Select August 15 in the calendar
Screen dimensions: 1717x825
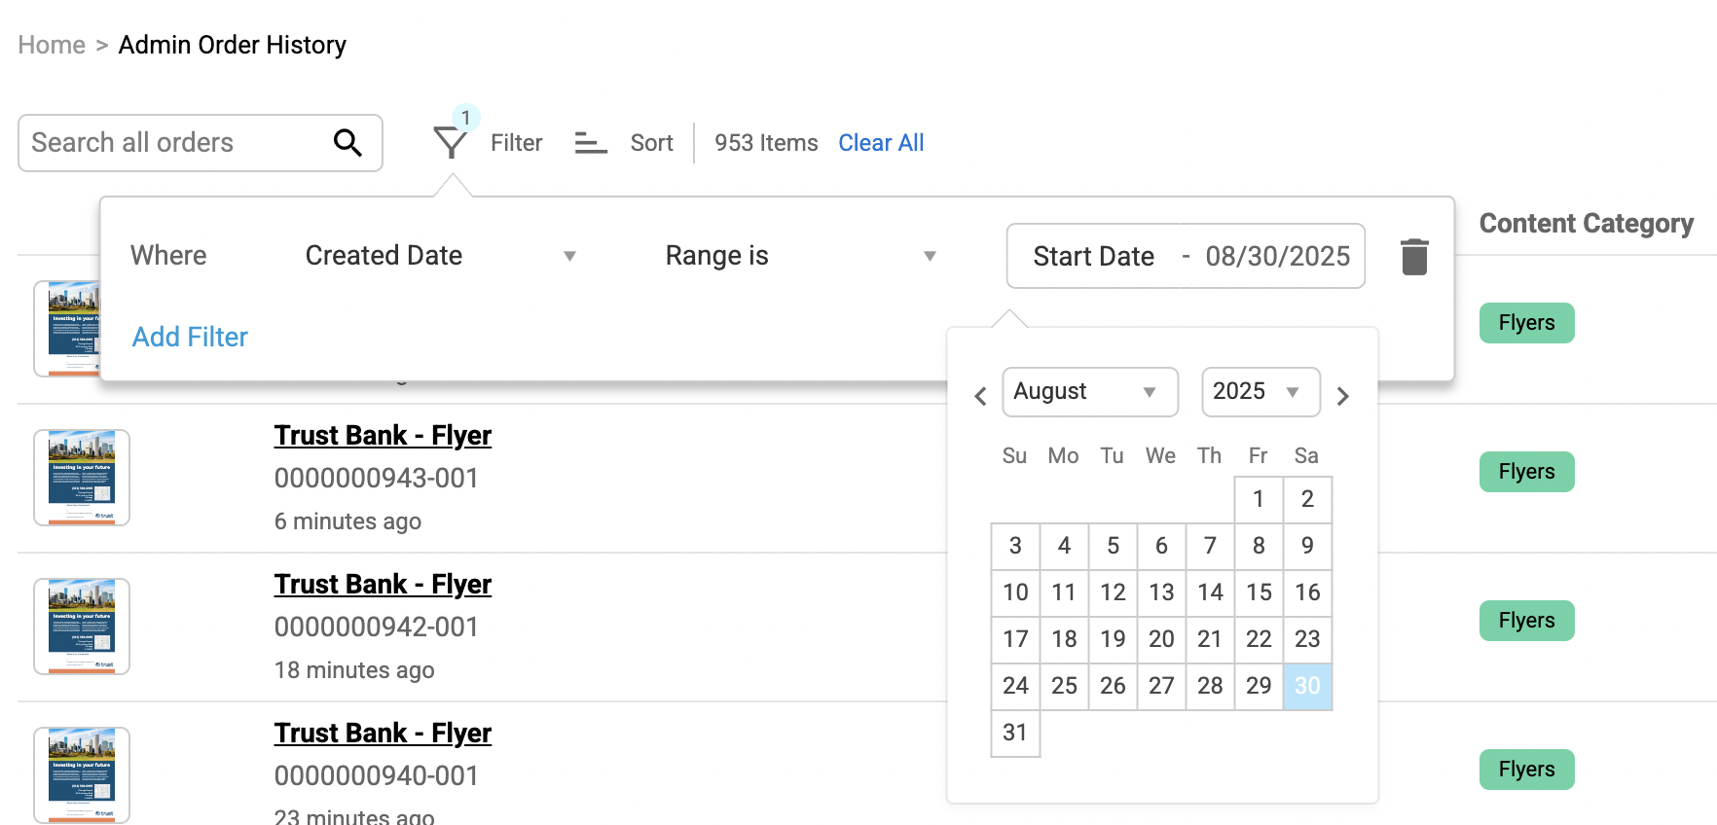point(1259,592)
